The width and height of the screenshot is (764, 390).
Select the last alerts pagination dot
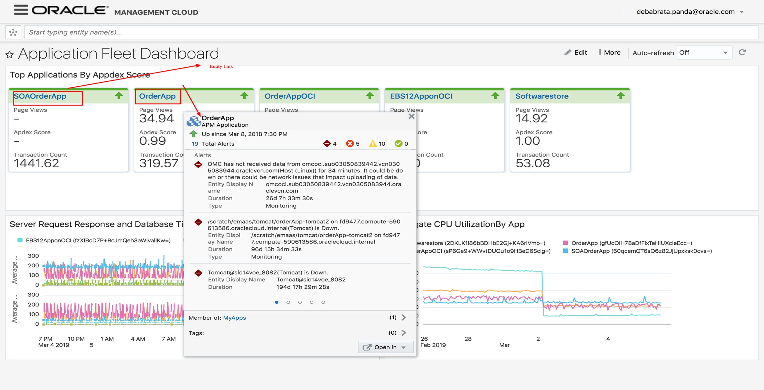click(323, 302)
